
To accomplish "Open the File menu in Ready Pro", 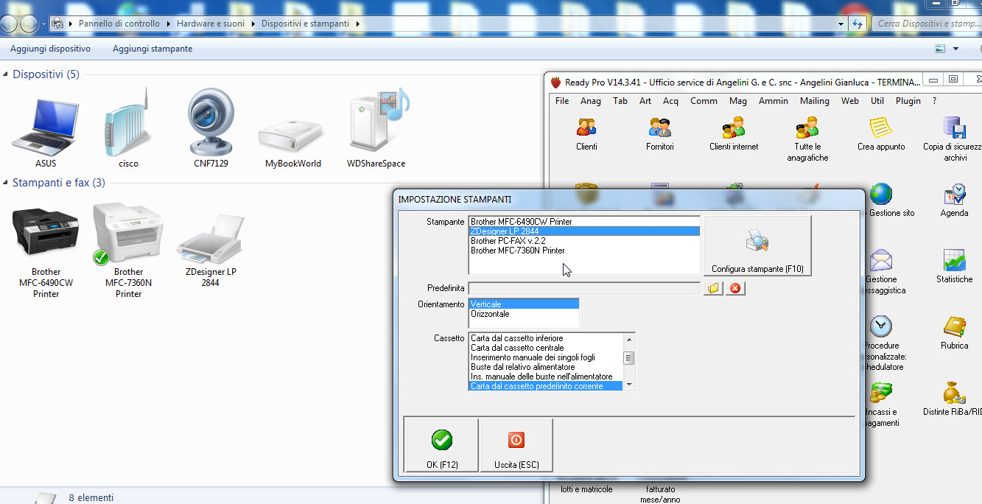I will coord(562,101).
